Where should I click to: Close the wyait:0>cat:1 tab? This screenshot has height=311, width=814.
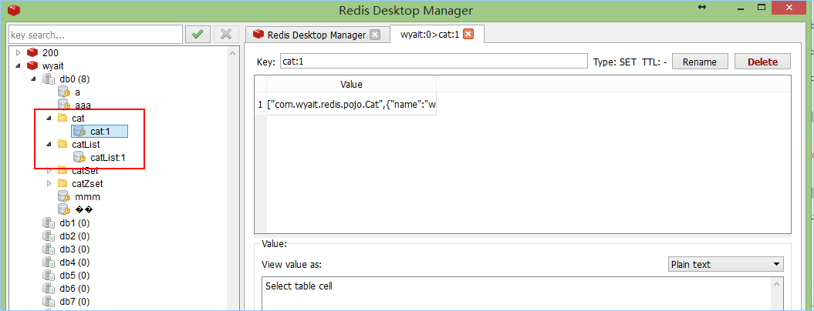click(x=468, y=34)
